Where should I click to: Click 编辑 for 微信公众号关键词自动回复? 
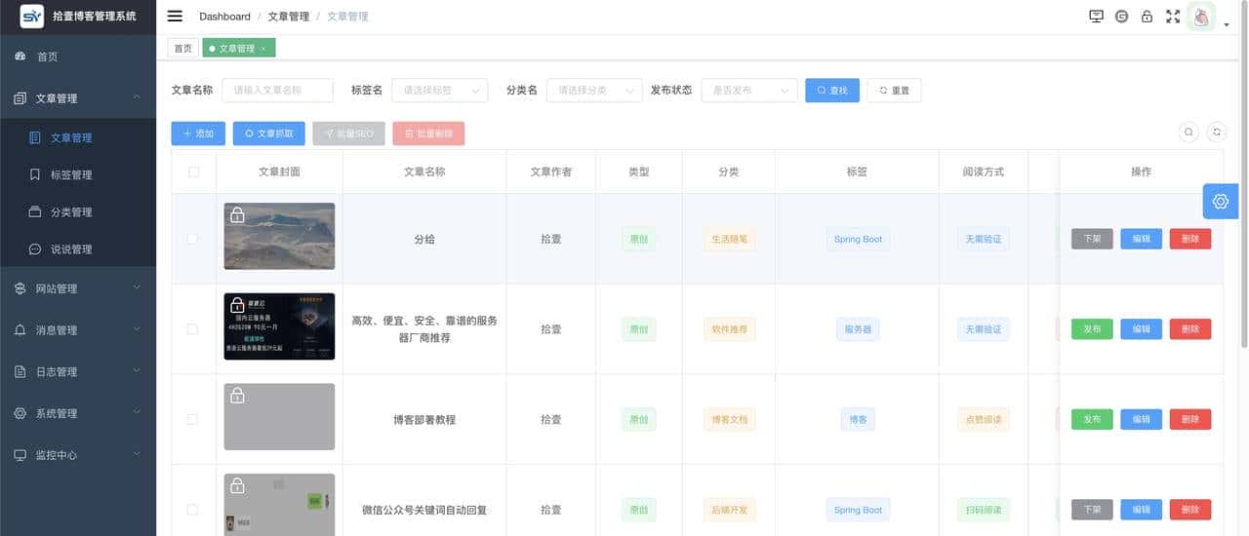click(x=1141, y=510)
